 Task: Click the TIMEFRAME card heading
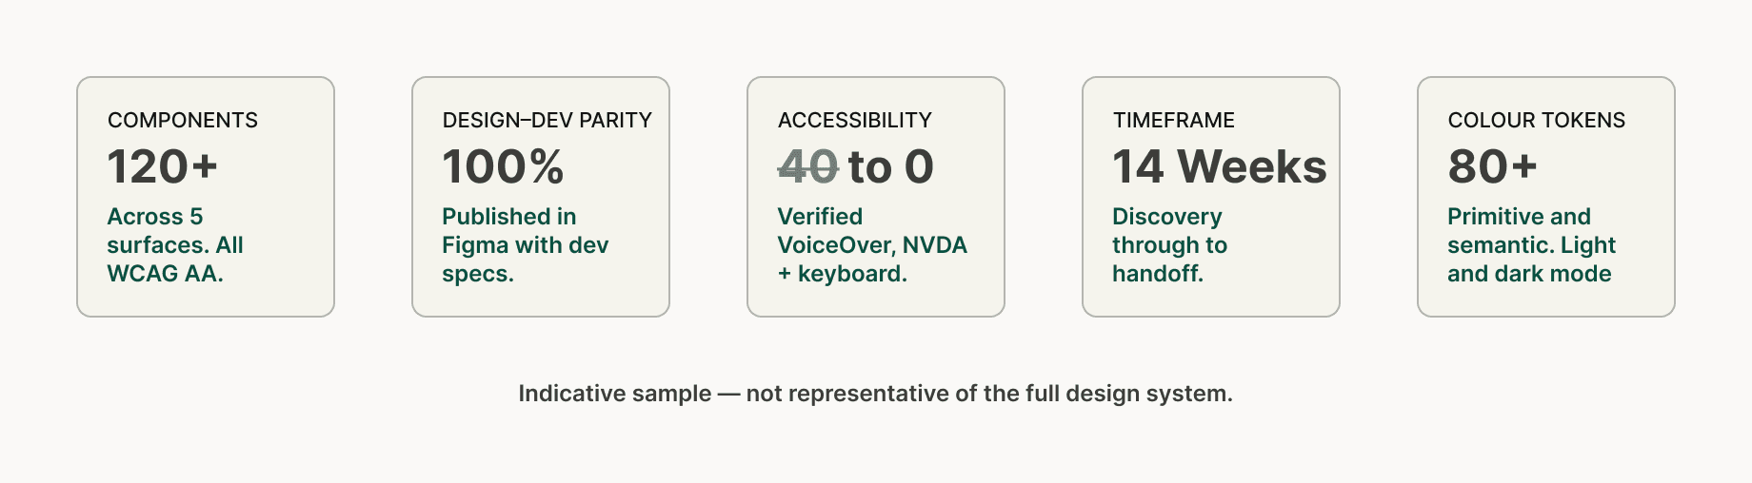coord(1174,120)
